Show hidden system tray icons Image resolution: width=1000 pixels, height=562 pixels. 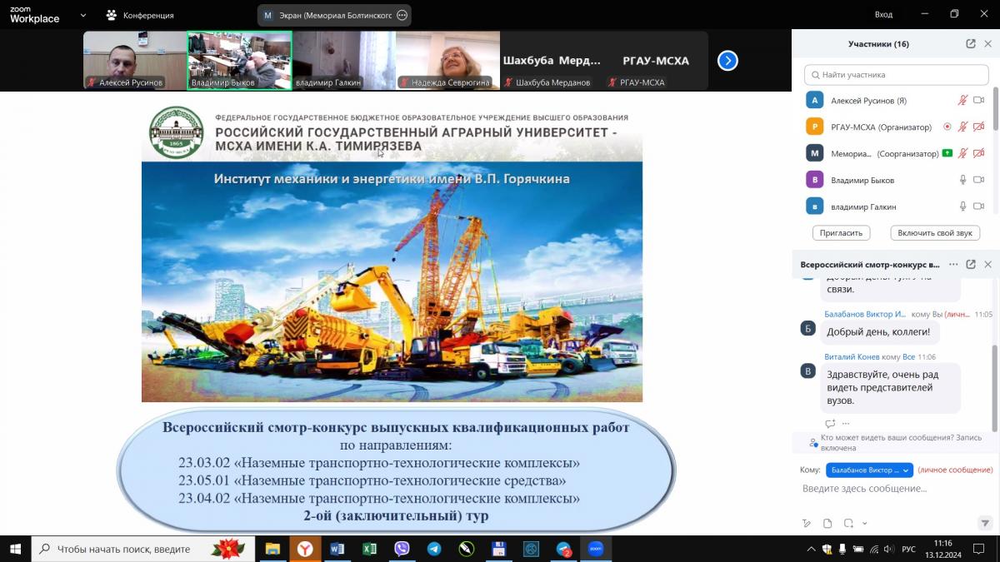811,550
